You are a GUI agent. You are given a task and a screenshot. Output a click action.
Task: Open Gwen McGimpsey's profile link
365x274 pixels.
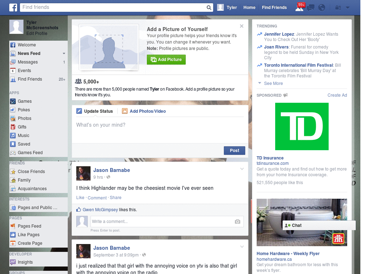100,210
